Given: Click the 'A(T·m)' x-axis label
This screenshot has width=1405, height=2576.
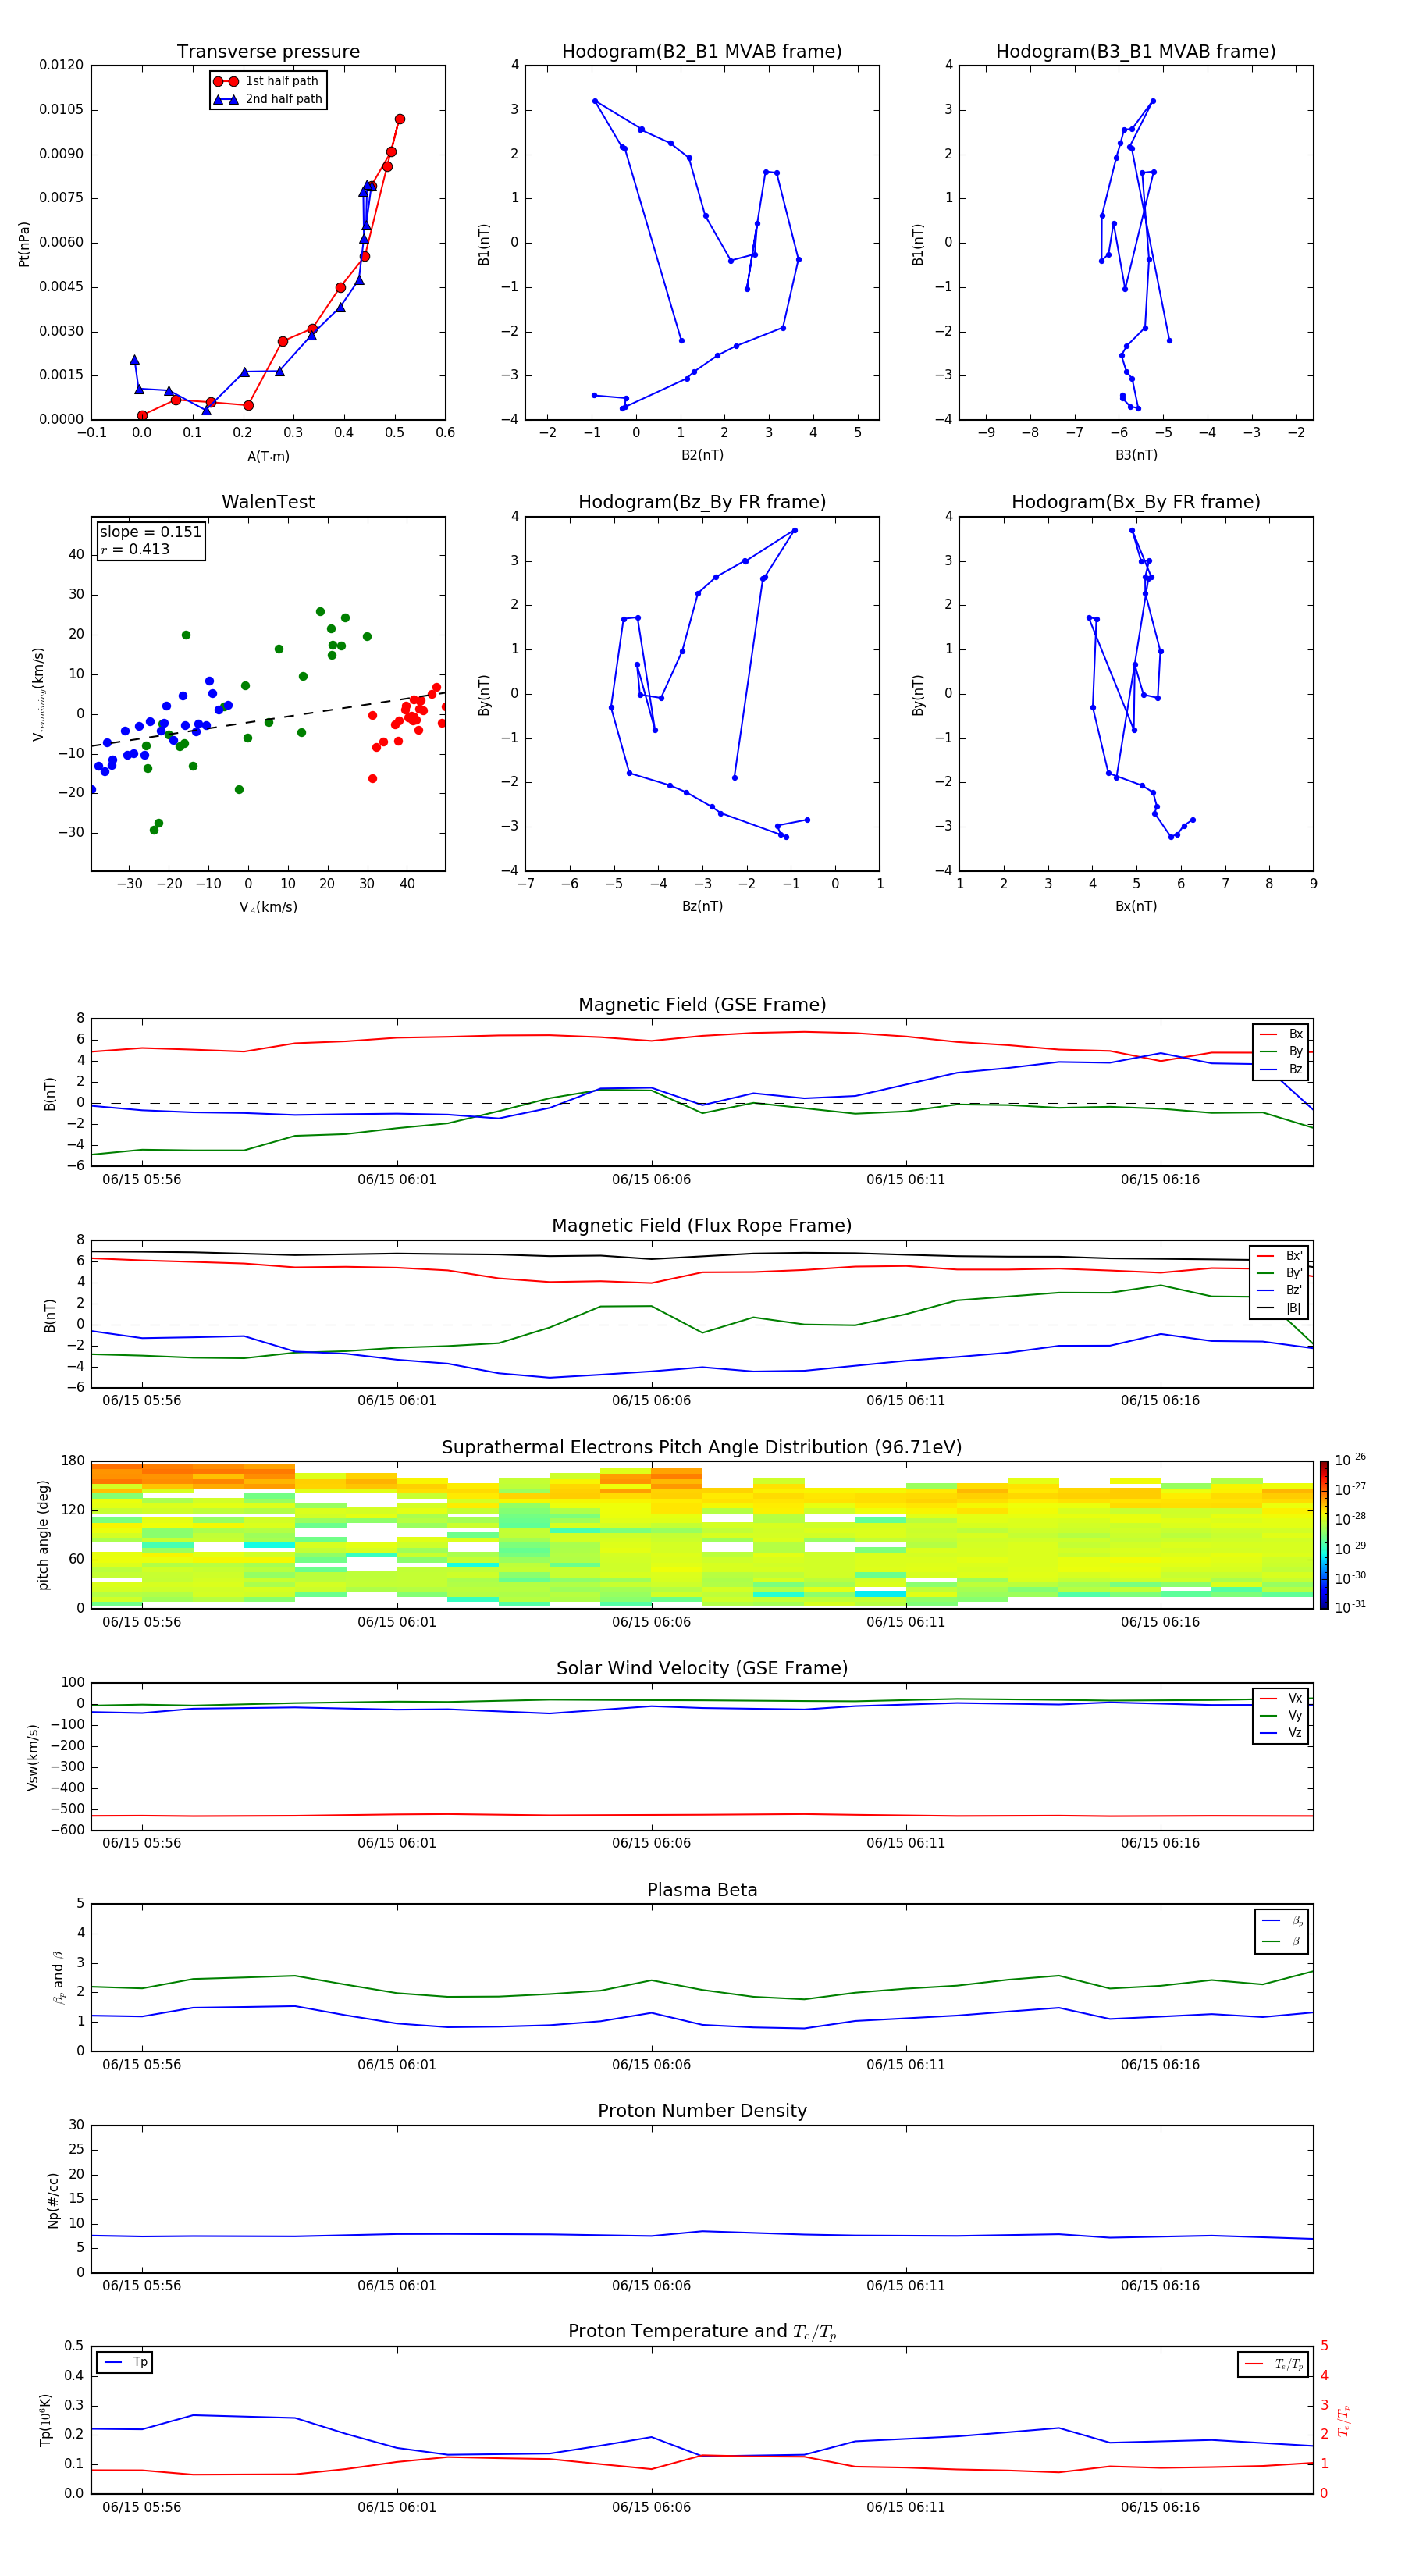Looking at the screenshot, I should 268,457.
